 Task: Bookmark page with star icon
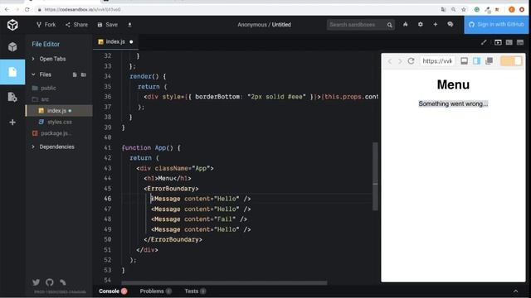pos(464,10)
